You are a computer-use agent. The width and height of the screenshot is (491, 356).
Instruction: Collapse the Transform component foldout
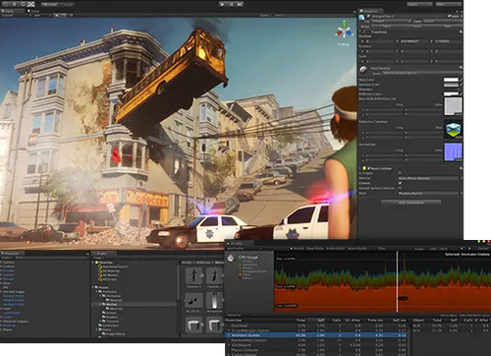point(360,31)
